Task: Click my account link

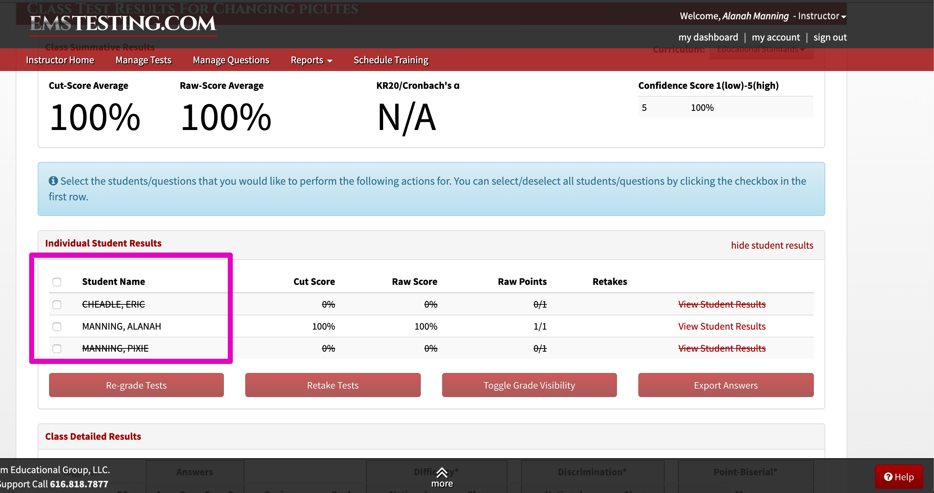Action: 776,37
